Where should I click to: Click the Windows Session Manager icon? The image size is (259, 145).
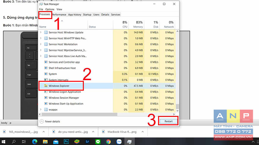coord(46,98)
